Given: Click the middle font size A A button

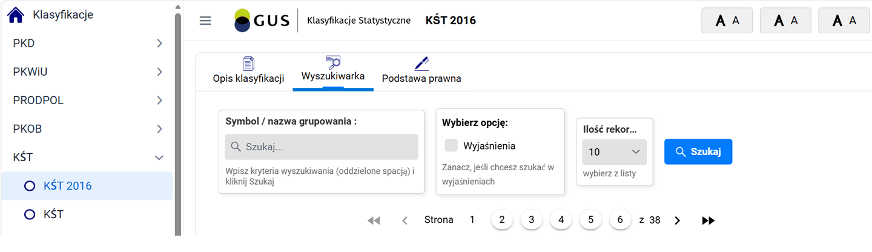Looking at the screenshot, I should [785, 21].
